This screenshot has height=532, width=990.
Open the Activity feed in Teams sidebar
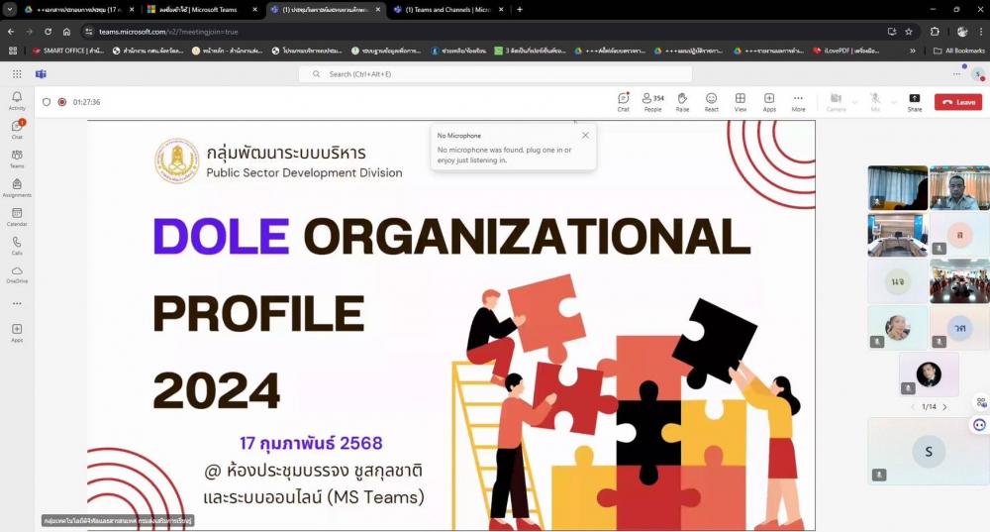coord(17,100)
